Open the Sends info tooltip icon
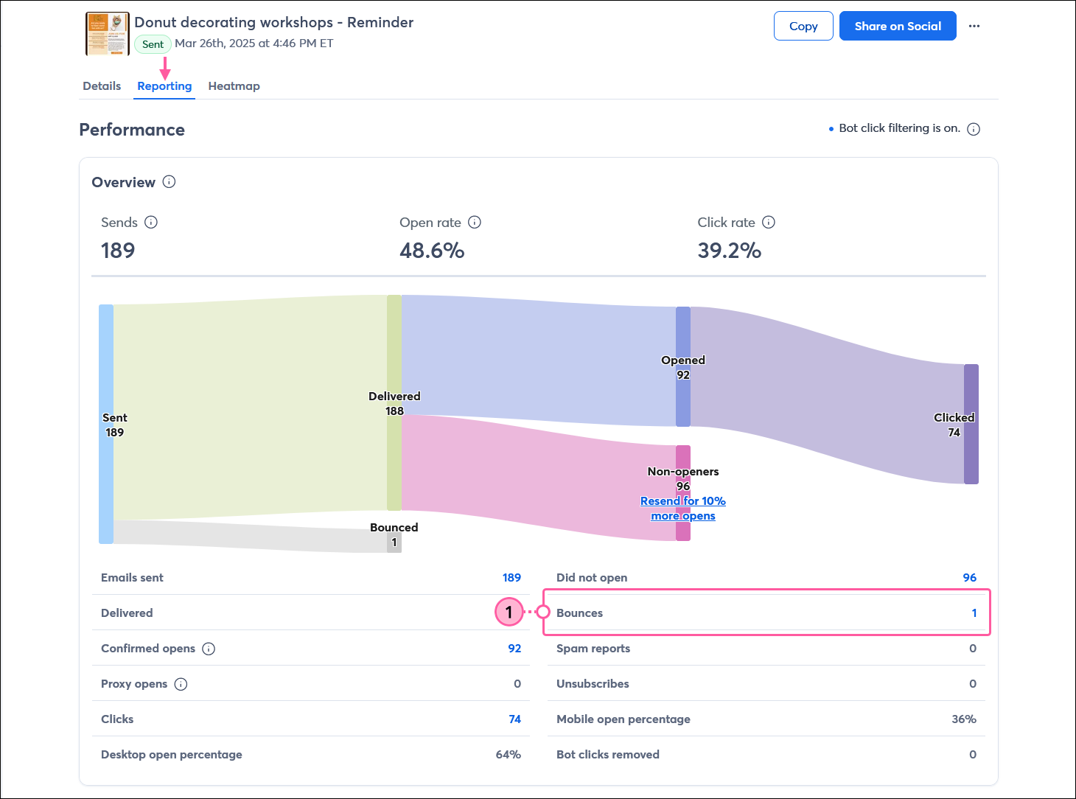 [x=152, y=222]
